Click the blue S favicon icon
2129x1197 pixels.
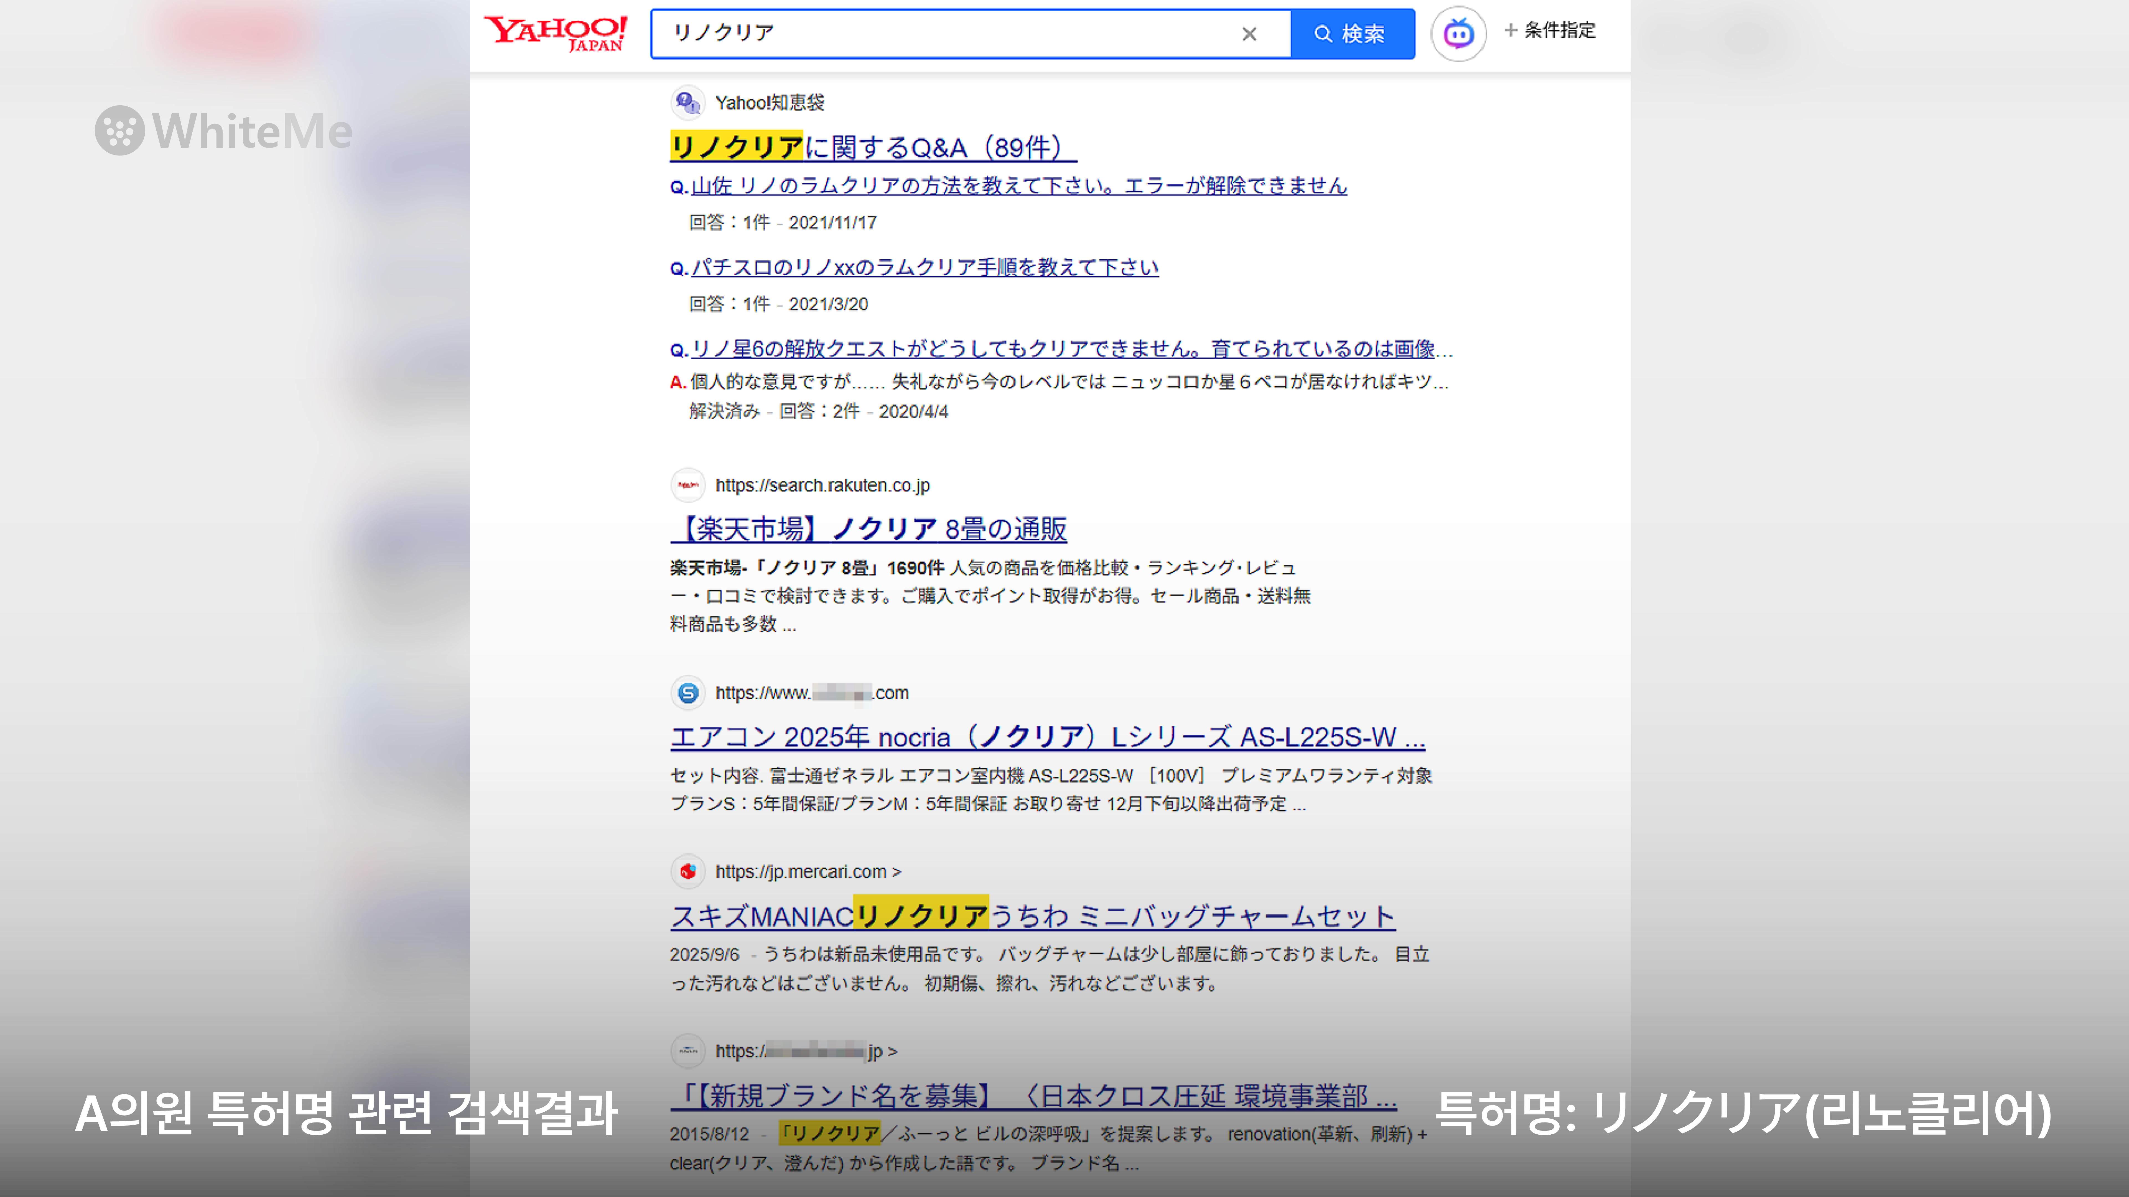coord(687,693)
